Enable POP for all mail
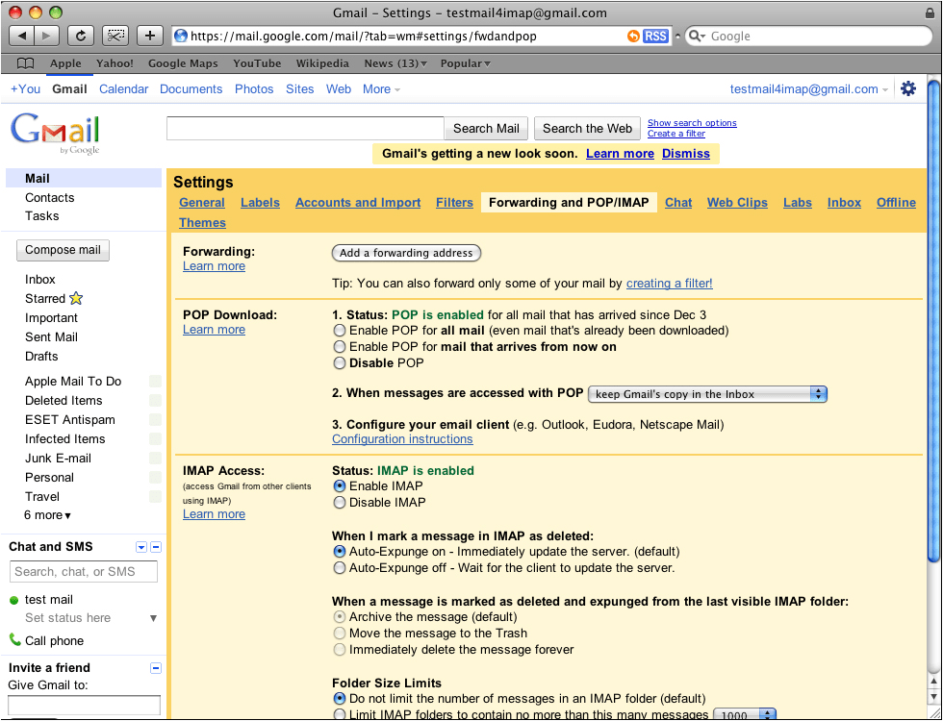 tap(340, 330)
